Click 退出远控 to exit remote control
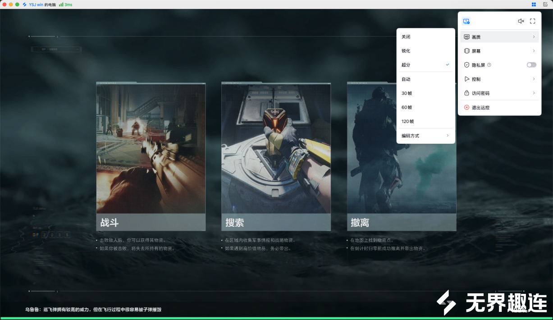Image resolution: width=553 pixels, height=320 pixels. pos(480,108)
